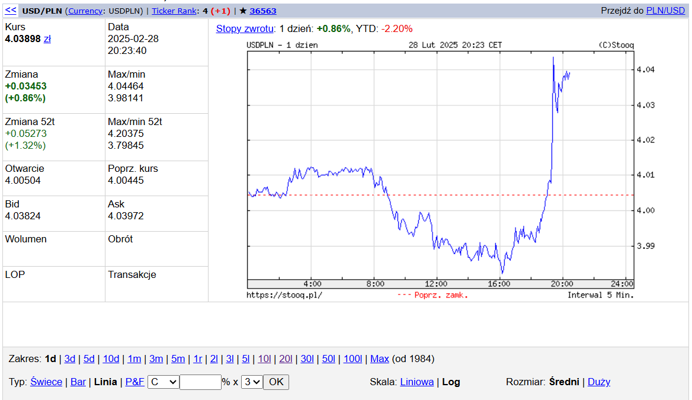The image size is (692, 400).
Task: Change chart size to Duży
Action: coord(599,382)
